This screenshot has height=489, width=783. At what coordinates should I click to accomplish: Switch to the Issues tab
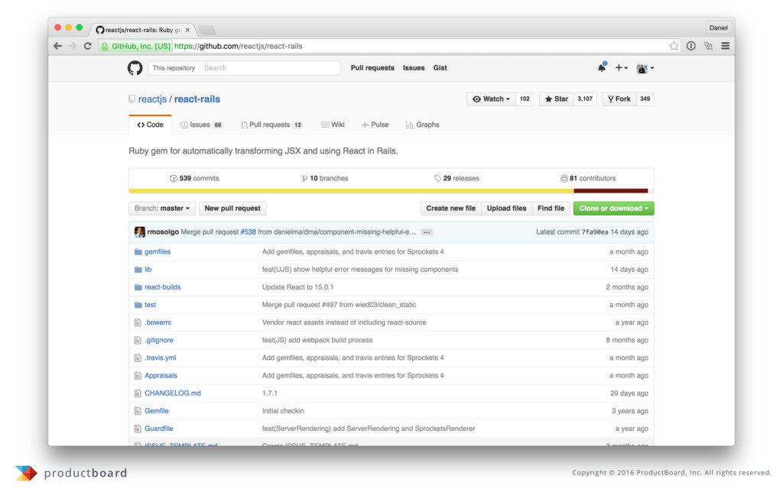(201, 125)
